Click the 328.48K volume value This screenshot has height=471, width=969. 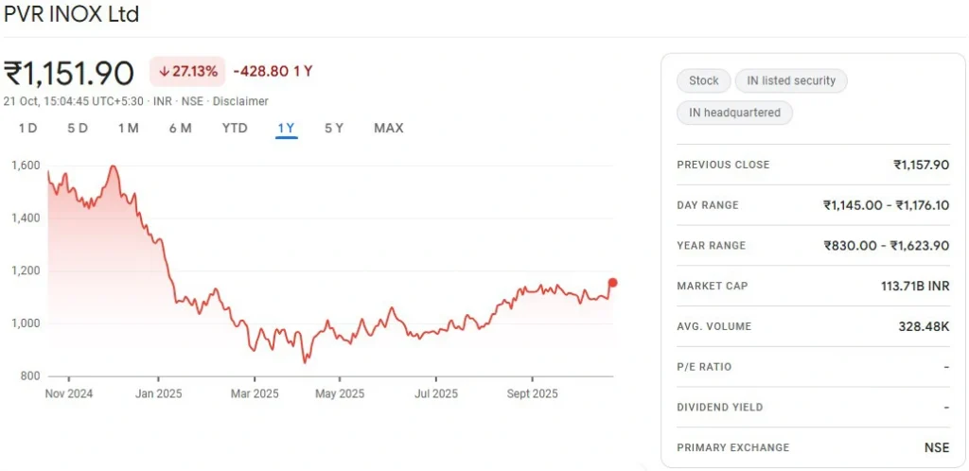coord(924,326)
